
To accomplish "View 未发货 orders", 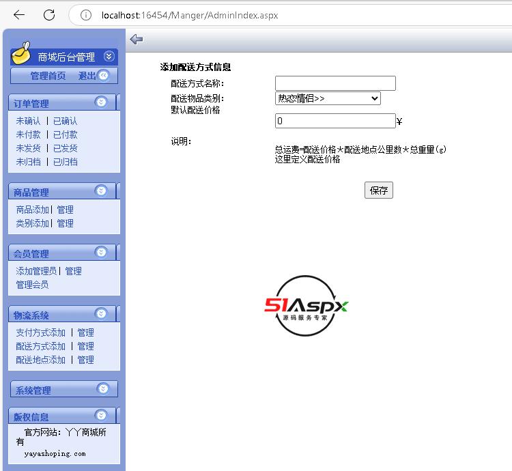I will coord(29,149).
